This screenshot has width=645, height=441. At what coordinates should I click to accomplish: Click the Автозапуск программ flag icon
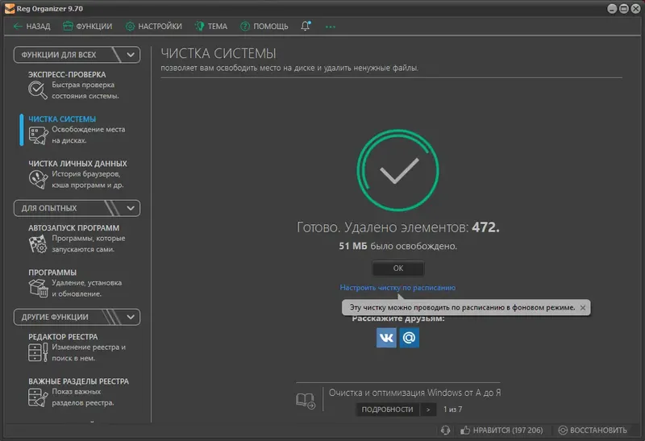(x=38, y=244)
